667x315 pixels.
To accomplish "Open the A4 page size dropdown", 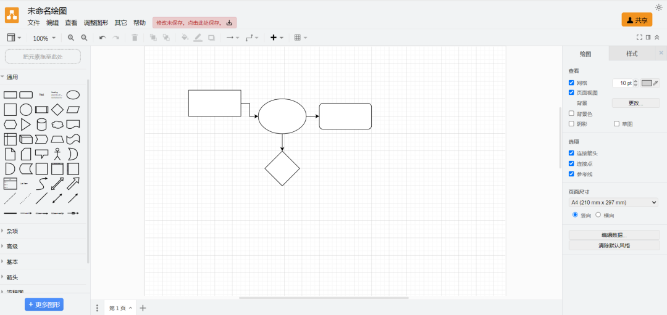I will [x=613, y=202].
